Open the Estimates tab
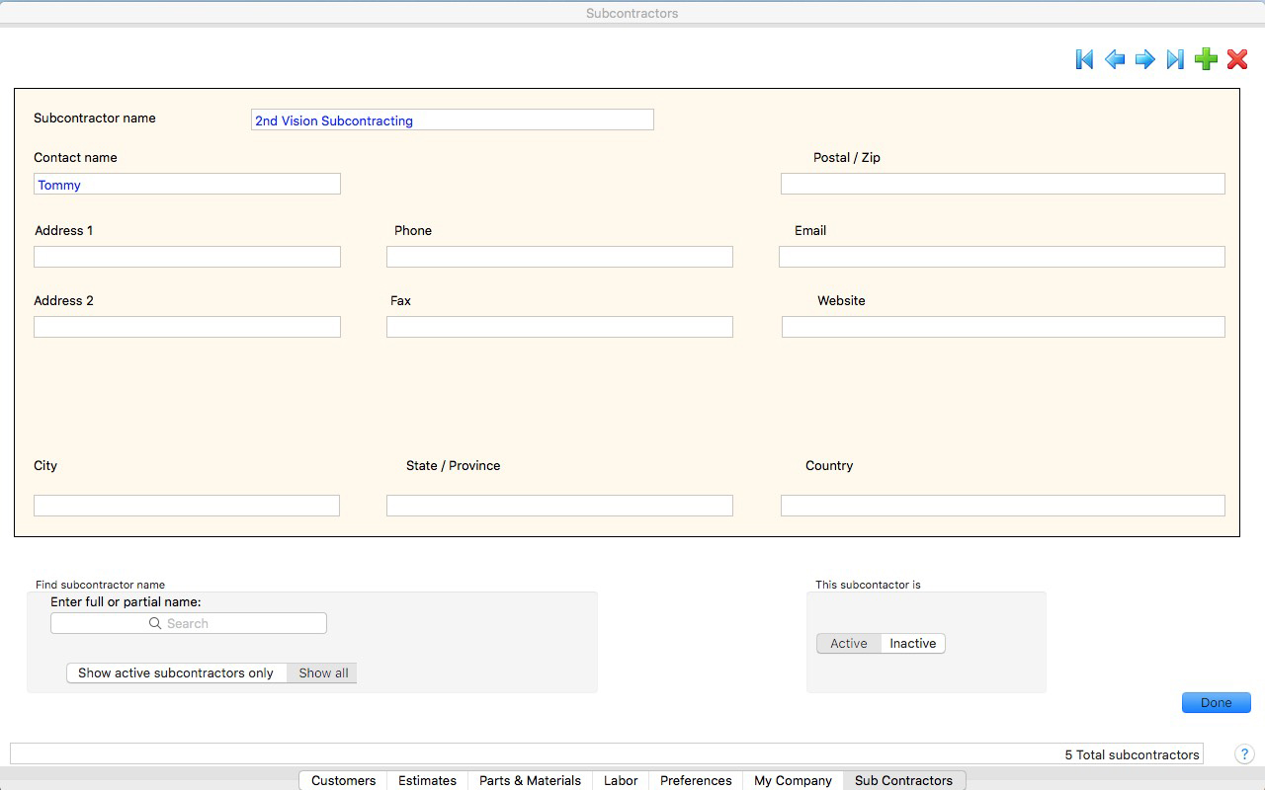The width and height of the screenshot is (1265, 790). 427,780
